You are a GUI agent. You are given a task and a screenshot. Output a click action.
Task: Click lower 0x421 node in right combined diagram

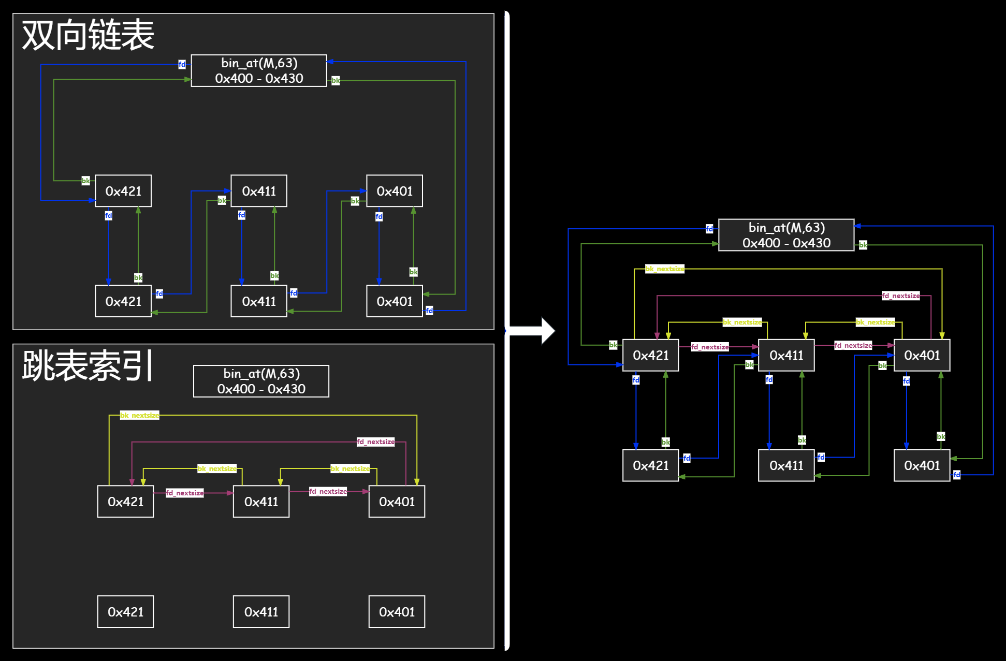650,465
